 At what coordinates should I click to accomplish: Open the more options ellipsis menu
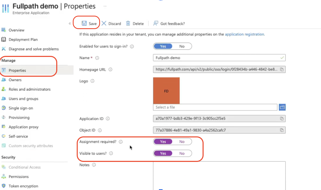pyautogui.click(x=105, y=6)
